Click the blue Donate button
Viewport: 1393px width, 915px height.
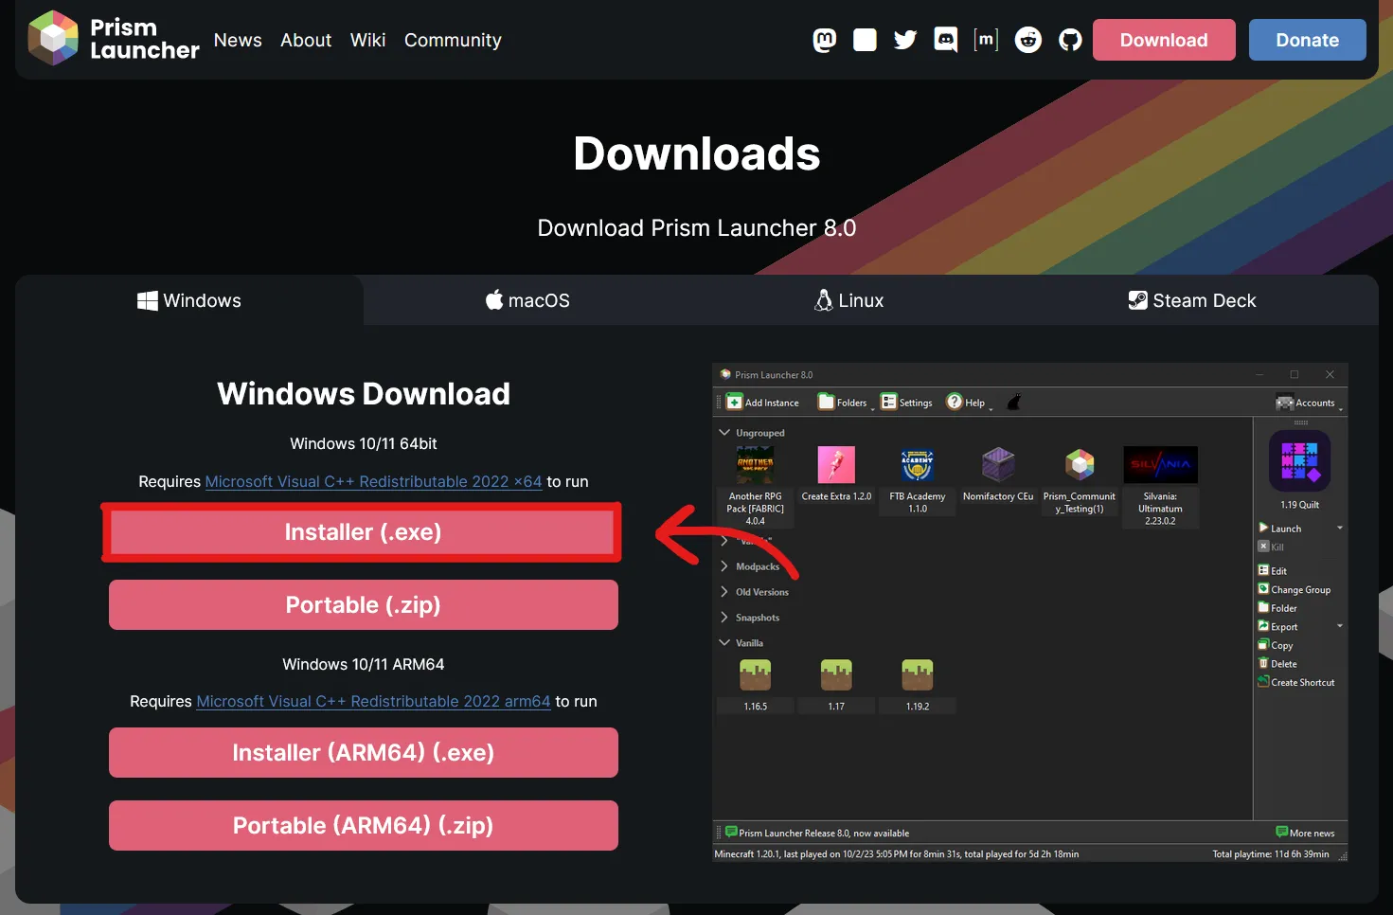point(1307,40)
